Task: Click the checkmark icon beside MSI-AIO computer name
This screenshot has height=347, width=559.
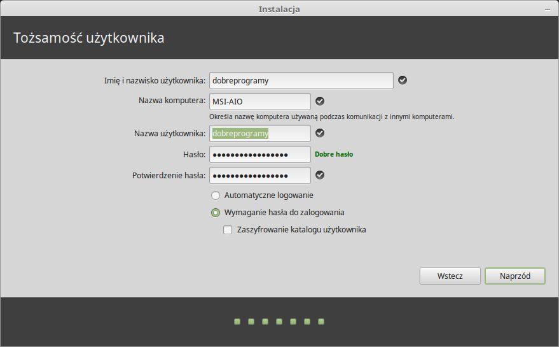Action: [320, 101]
